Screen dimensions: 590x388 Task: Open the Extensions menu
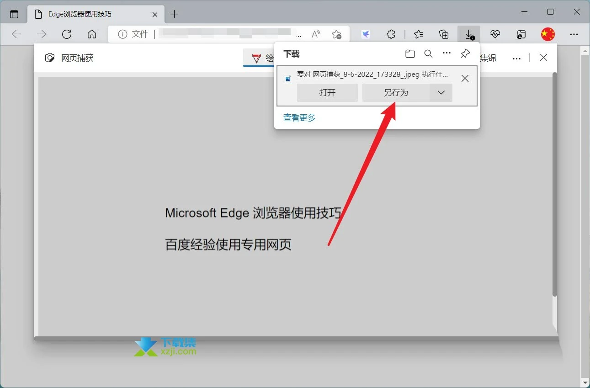click(391, 34)
